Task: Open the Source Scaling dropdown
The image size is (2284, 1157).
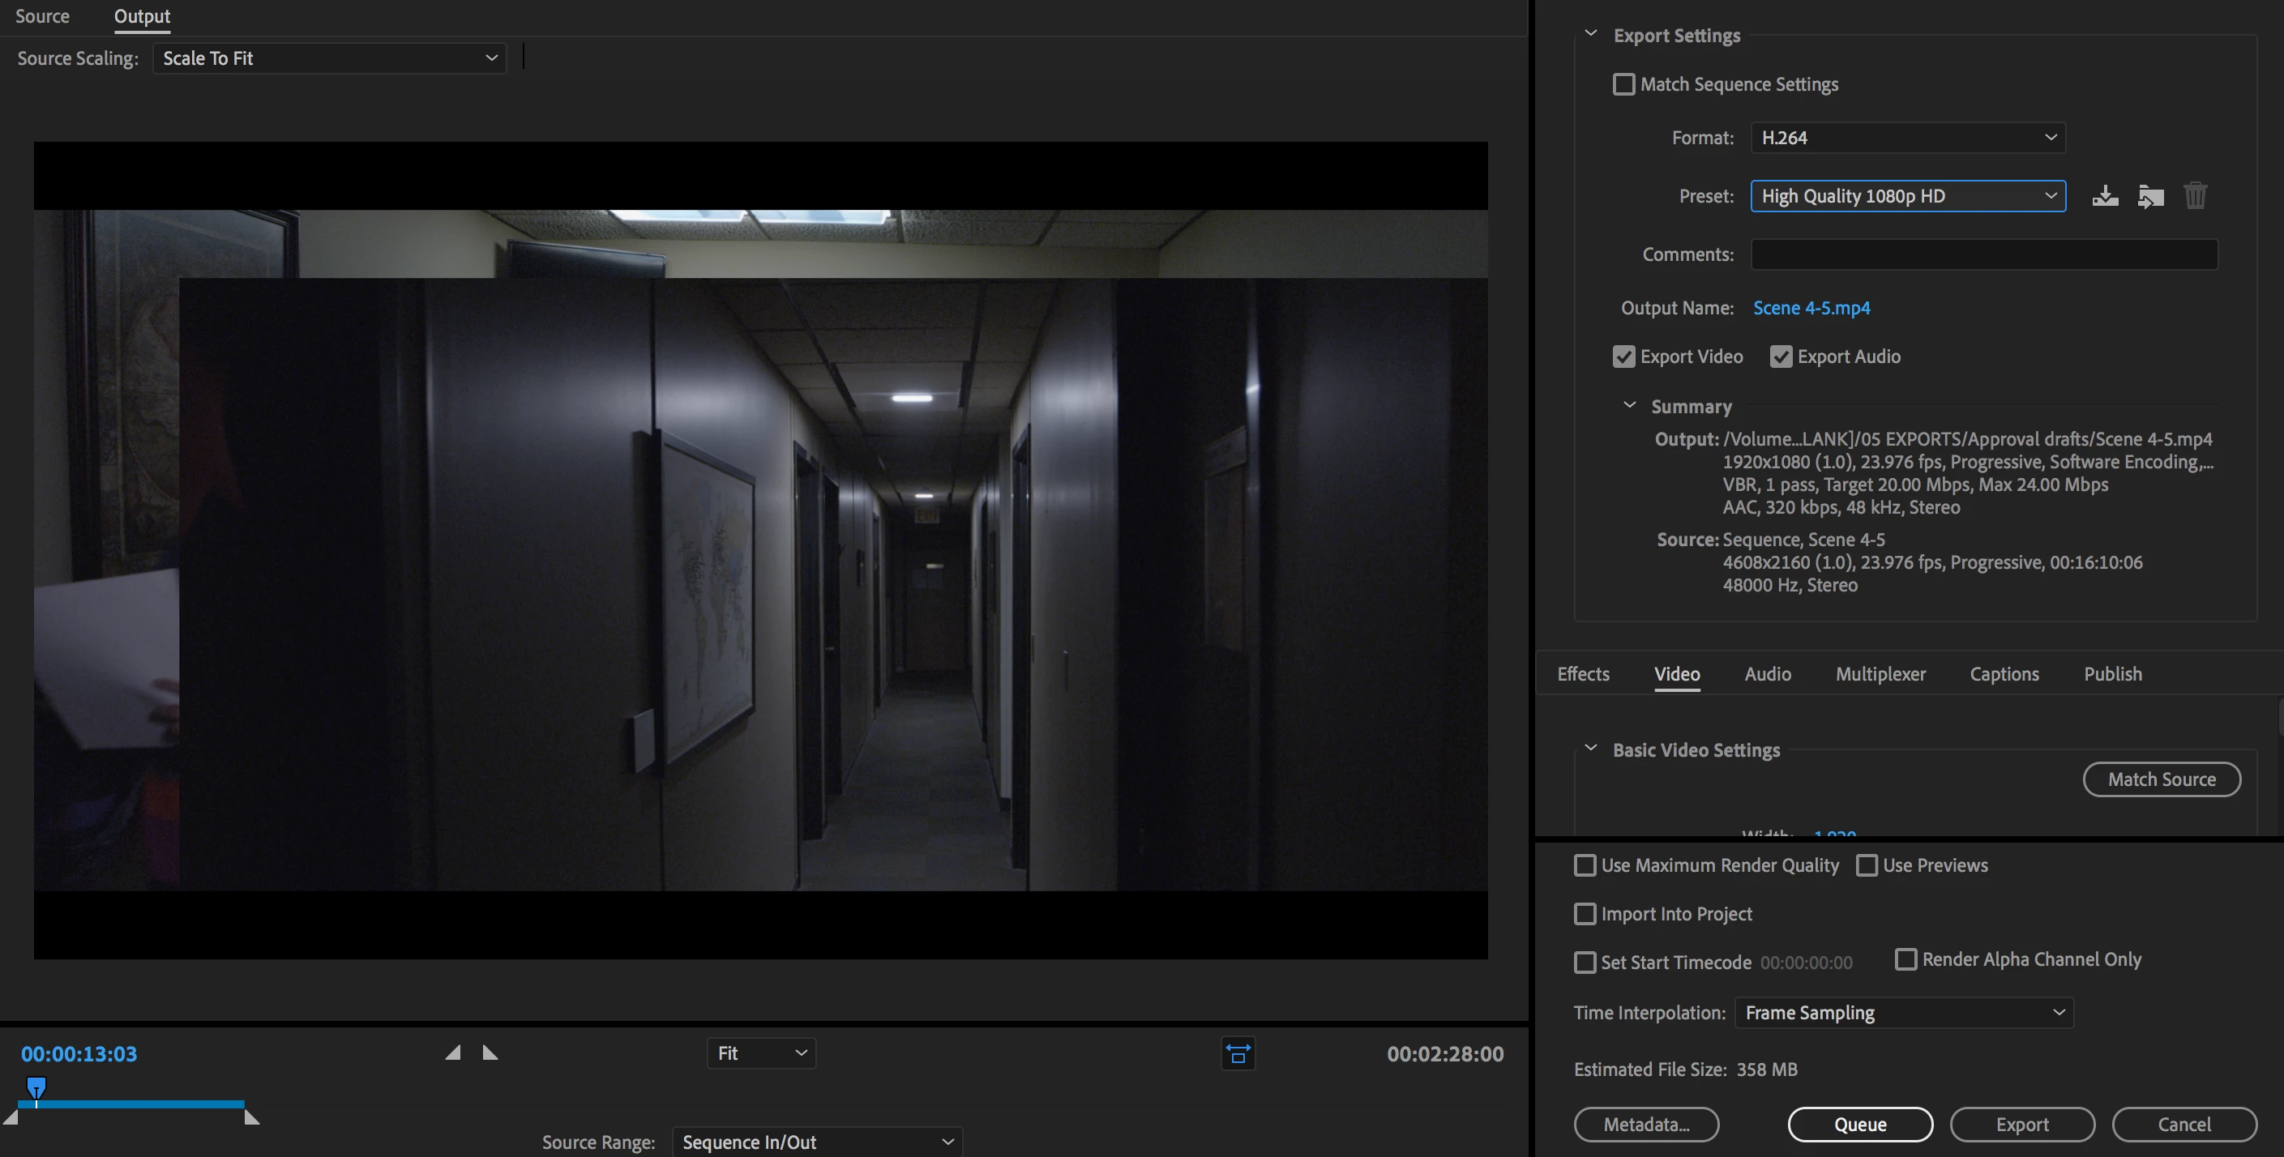Action: 329,58
